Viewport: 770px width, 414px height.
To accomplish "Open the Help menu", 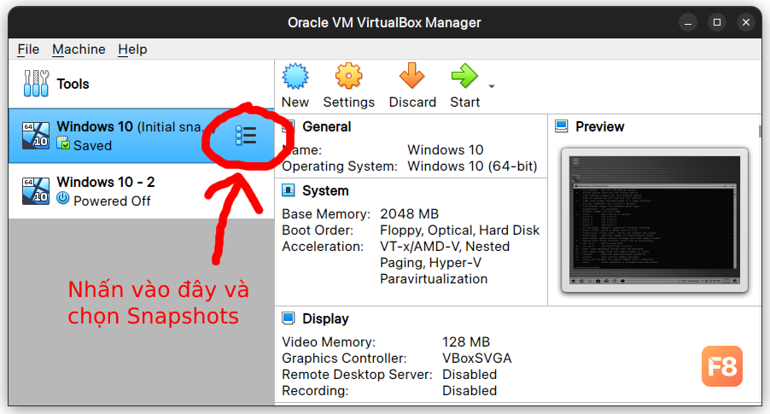I will (x=132, y=50).
